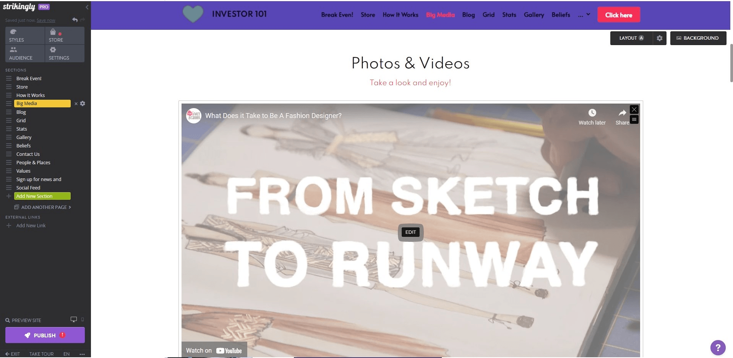
Task: Switch to mobile preview mode icon
Action: tap(83, 319)
